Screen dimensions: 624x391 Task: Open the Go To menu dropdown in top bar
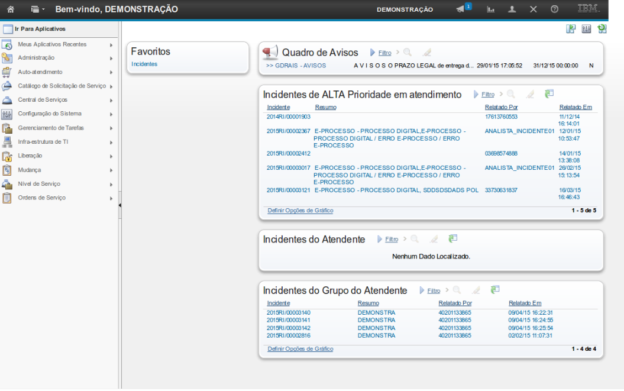pos(38,9)
